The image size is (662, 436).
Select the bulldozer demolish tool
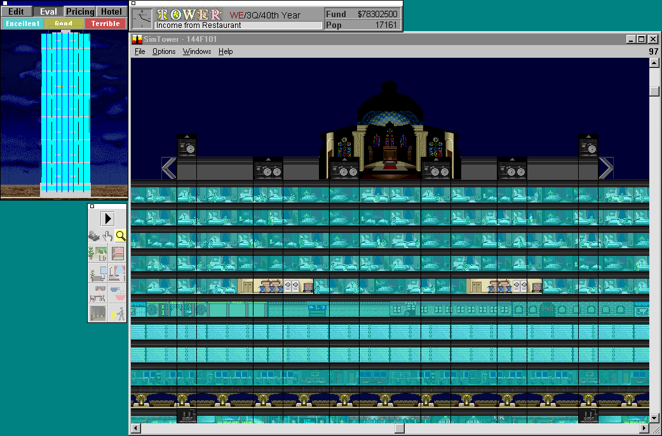94,236
